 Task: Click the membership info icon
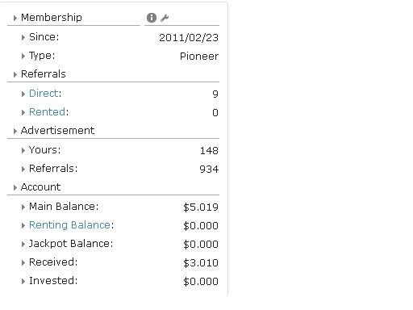(x=152, y=18)
